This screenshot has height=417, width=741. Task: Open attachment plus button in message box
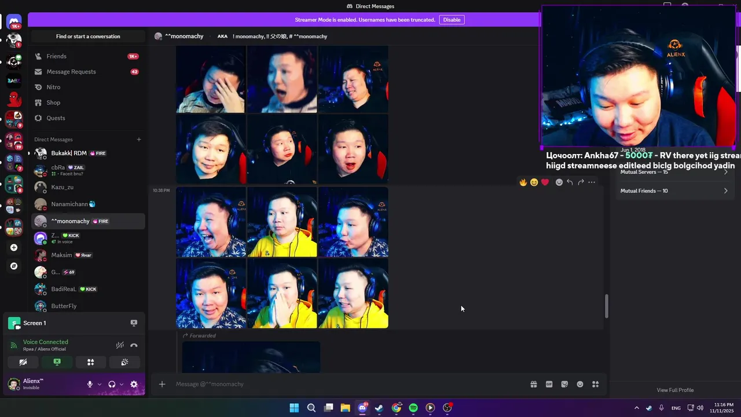click(x=162, y=384)
